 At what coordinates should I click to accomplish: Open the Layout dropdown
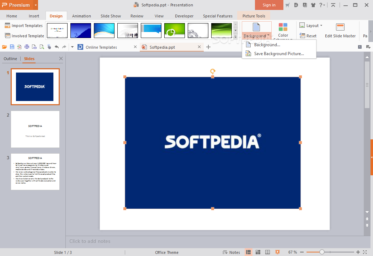click(311, 26)
